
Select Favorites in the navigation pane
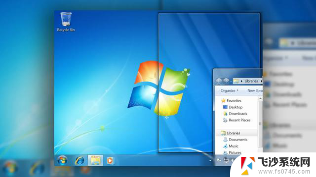pyautogui.click(x=234, y=100)
